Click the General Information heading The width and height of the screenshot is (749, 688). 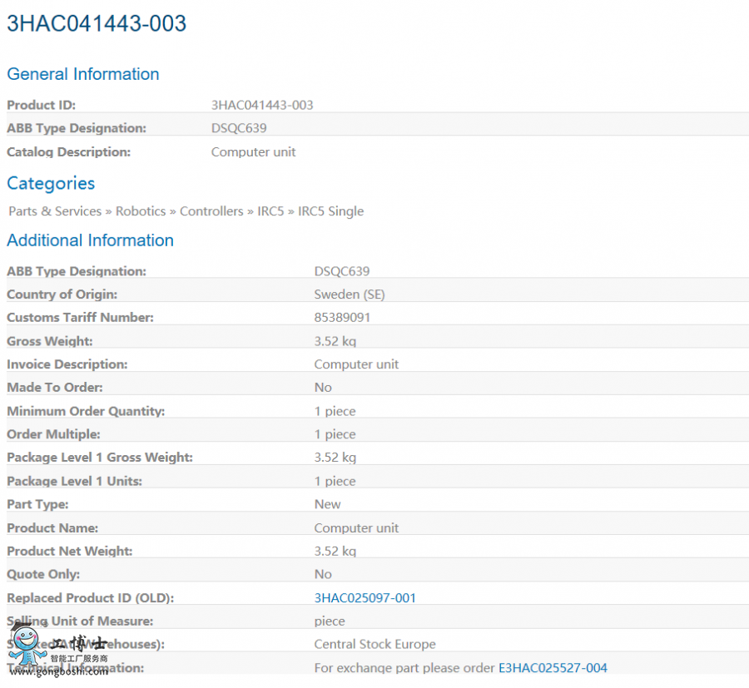(x=83, y=74)
